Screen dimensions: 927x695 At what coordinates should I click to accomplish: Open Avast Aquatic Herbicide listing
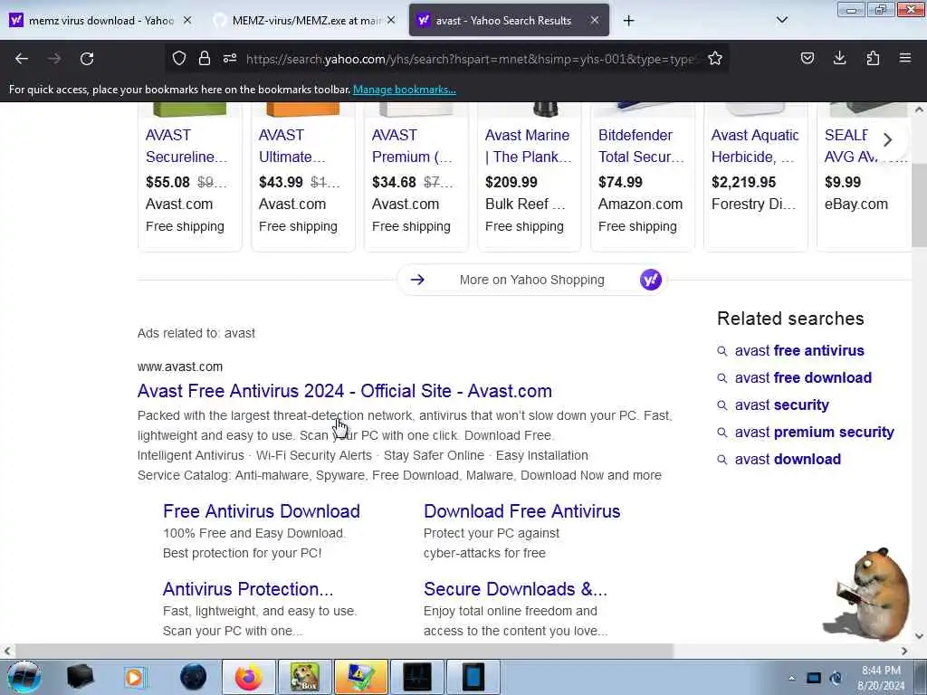(x=755, y=146)
